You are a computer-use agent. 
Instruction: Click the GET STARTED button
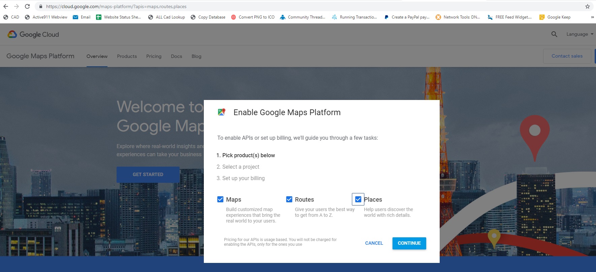click(x=148, y=174)
